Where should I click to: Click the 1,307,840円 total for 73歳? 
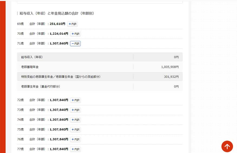point(59,110)
